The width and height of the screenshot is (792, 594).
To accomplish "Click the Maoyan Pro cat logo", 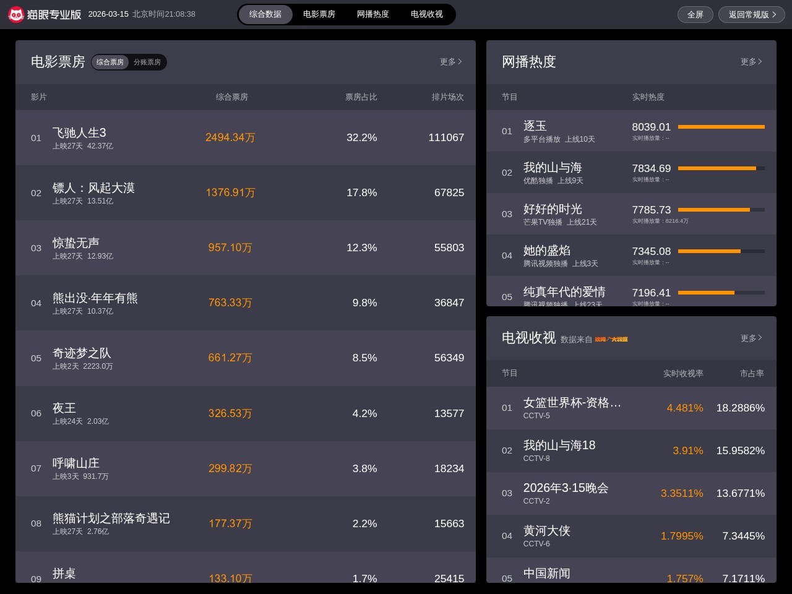I will [x=16, y=14].
